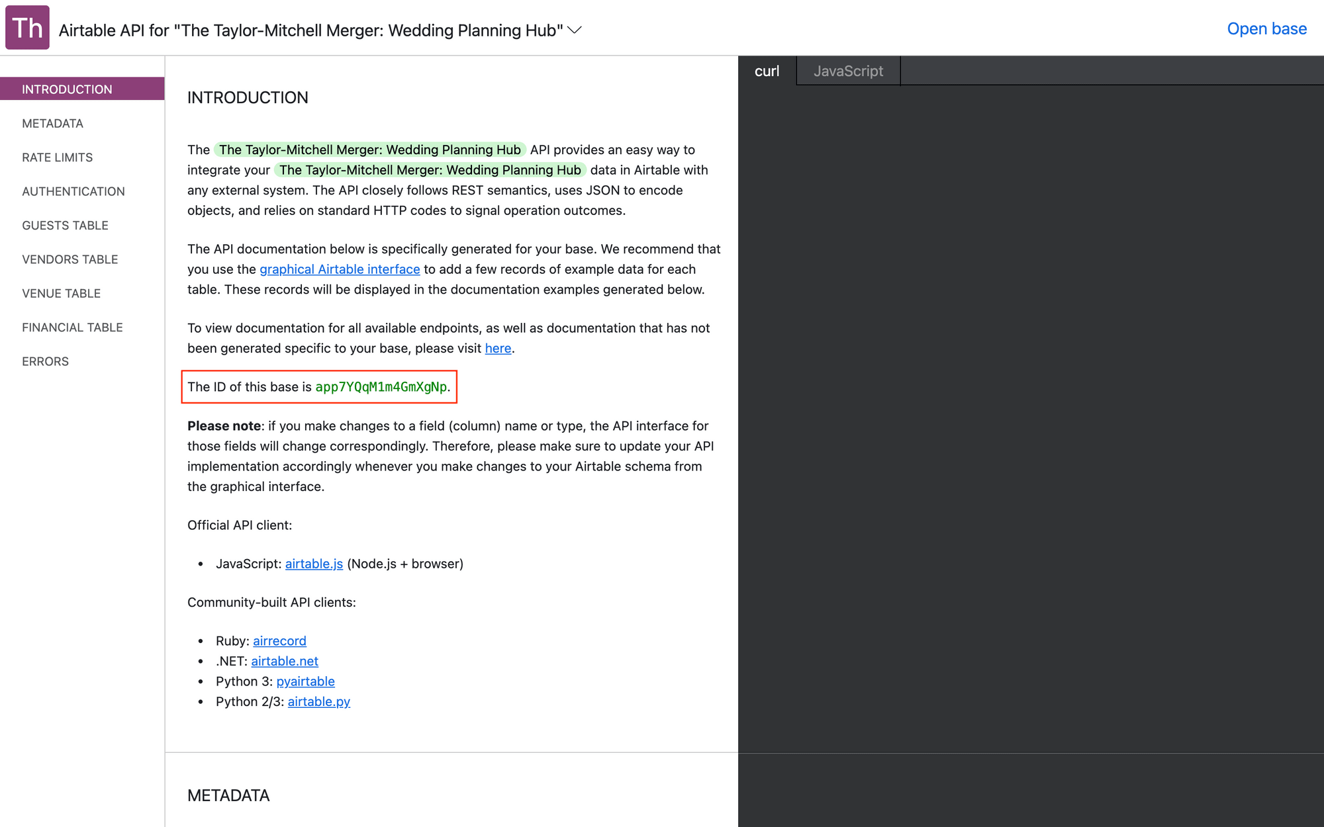Open the RATE LIMITS section
1324x827 pixels.
pos(57,157)
